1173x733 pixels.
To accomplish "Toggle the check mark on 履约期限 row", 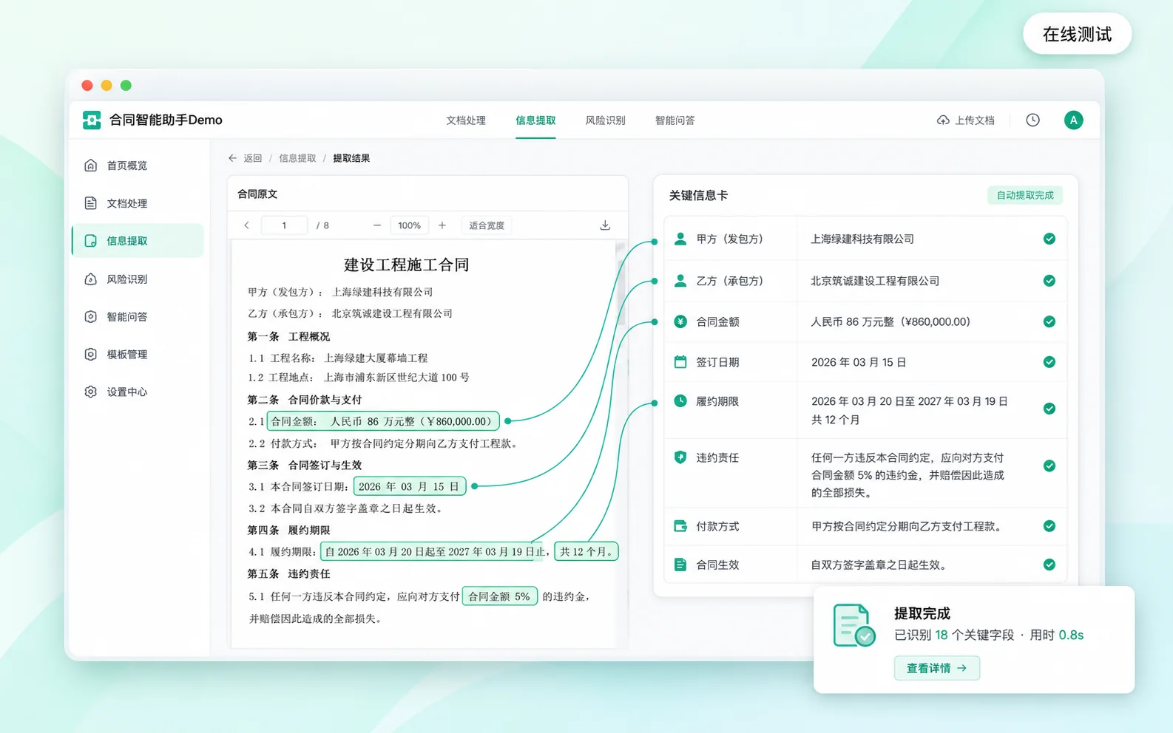I will click(x=1049, y=409).
